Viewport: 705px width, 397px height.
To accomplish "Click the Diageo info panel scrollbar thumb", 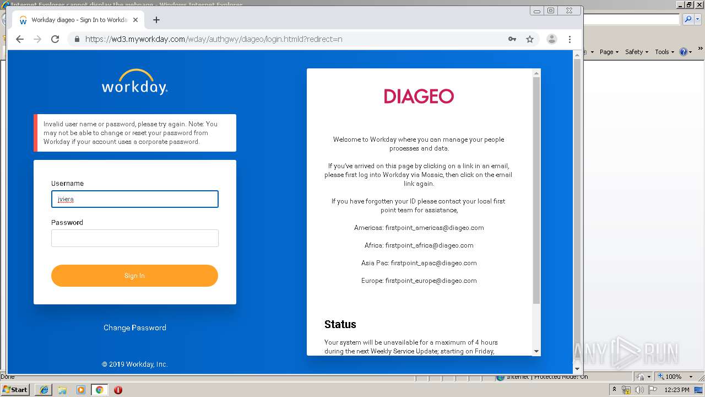I will (x=536, y=190).
